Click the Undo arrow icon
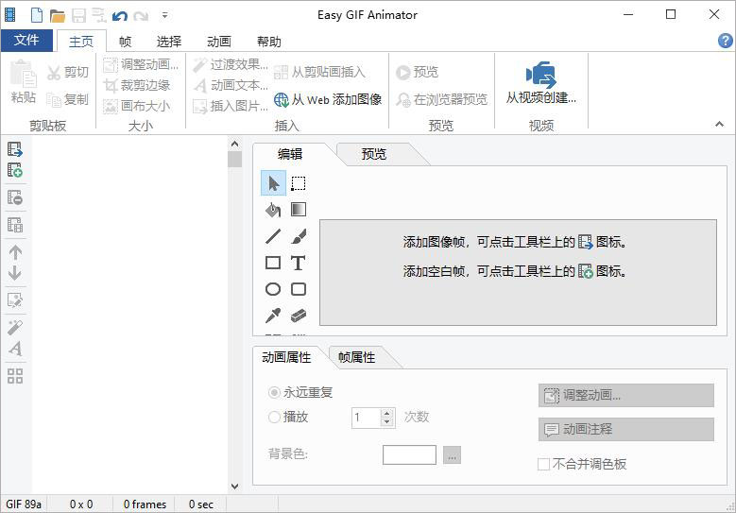736x513 pixels. [x=120, y=16]
